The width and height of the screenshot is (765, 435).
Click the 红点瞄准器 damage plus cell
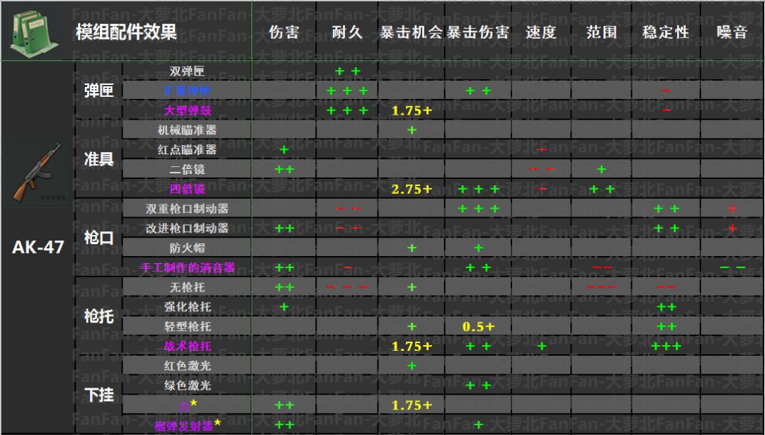point(284,149)
